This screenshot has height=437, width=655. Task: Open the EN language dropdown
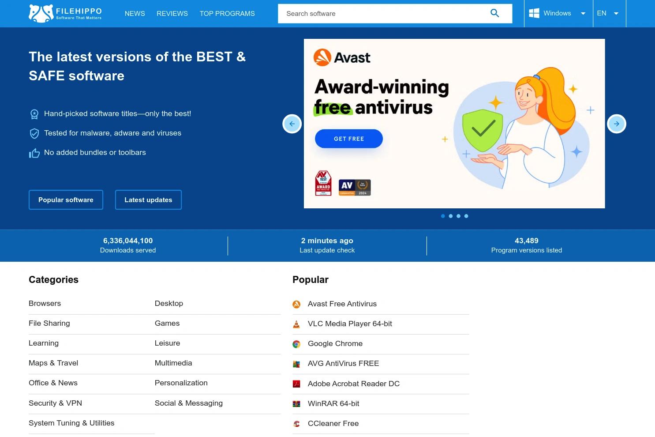(609, 13)
